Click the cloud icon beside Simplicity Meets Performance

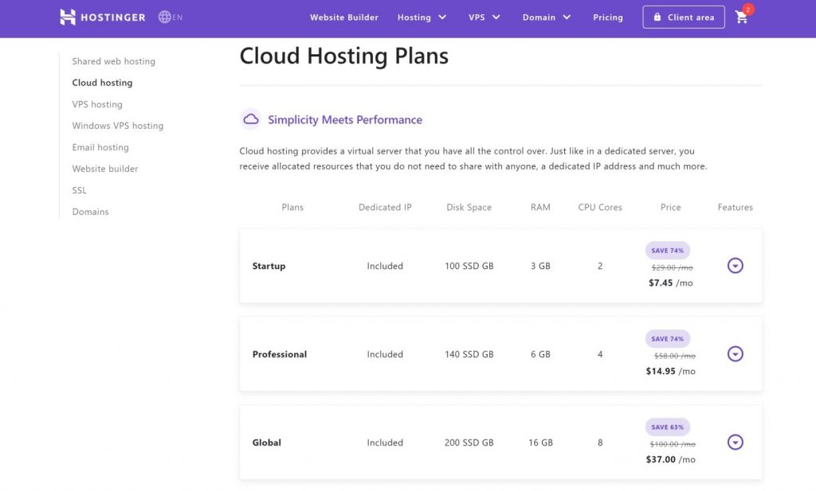251,119
